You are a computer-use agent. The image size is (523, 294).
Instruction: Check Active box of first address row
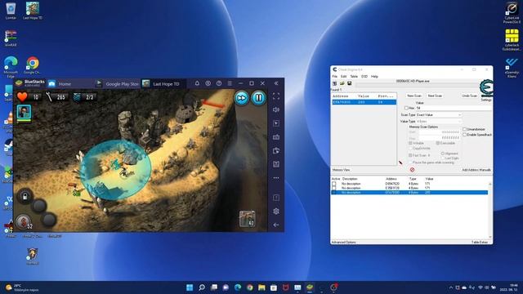coord(334,184)
